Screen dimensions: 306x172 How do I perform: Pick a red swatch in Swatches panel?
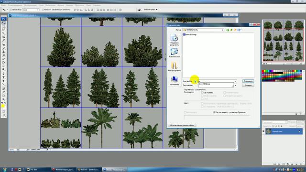click(x=263, y=71)
